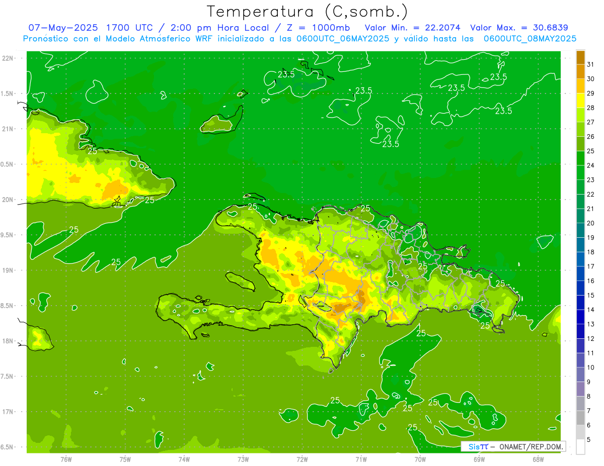The height and width of the screenshot is (466, 604).
Task: Click the "21N" latitude axis label
Action: (9, 129)
